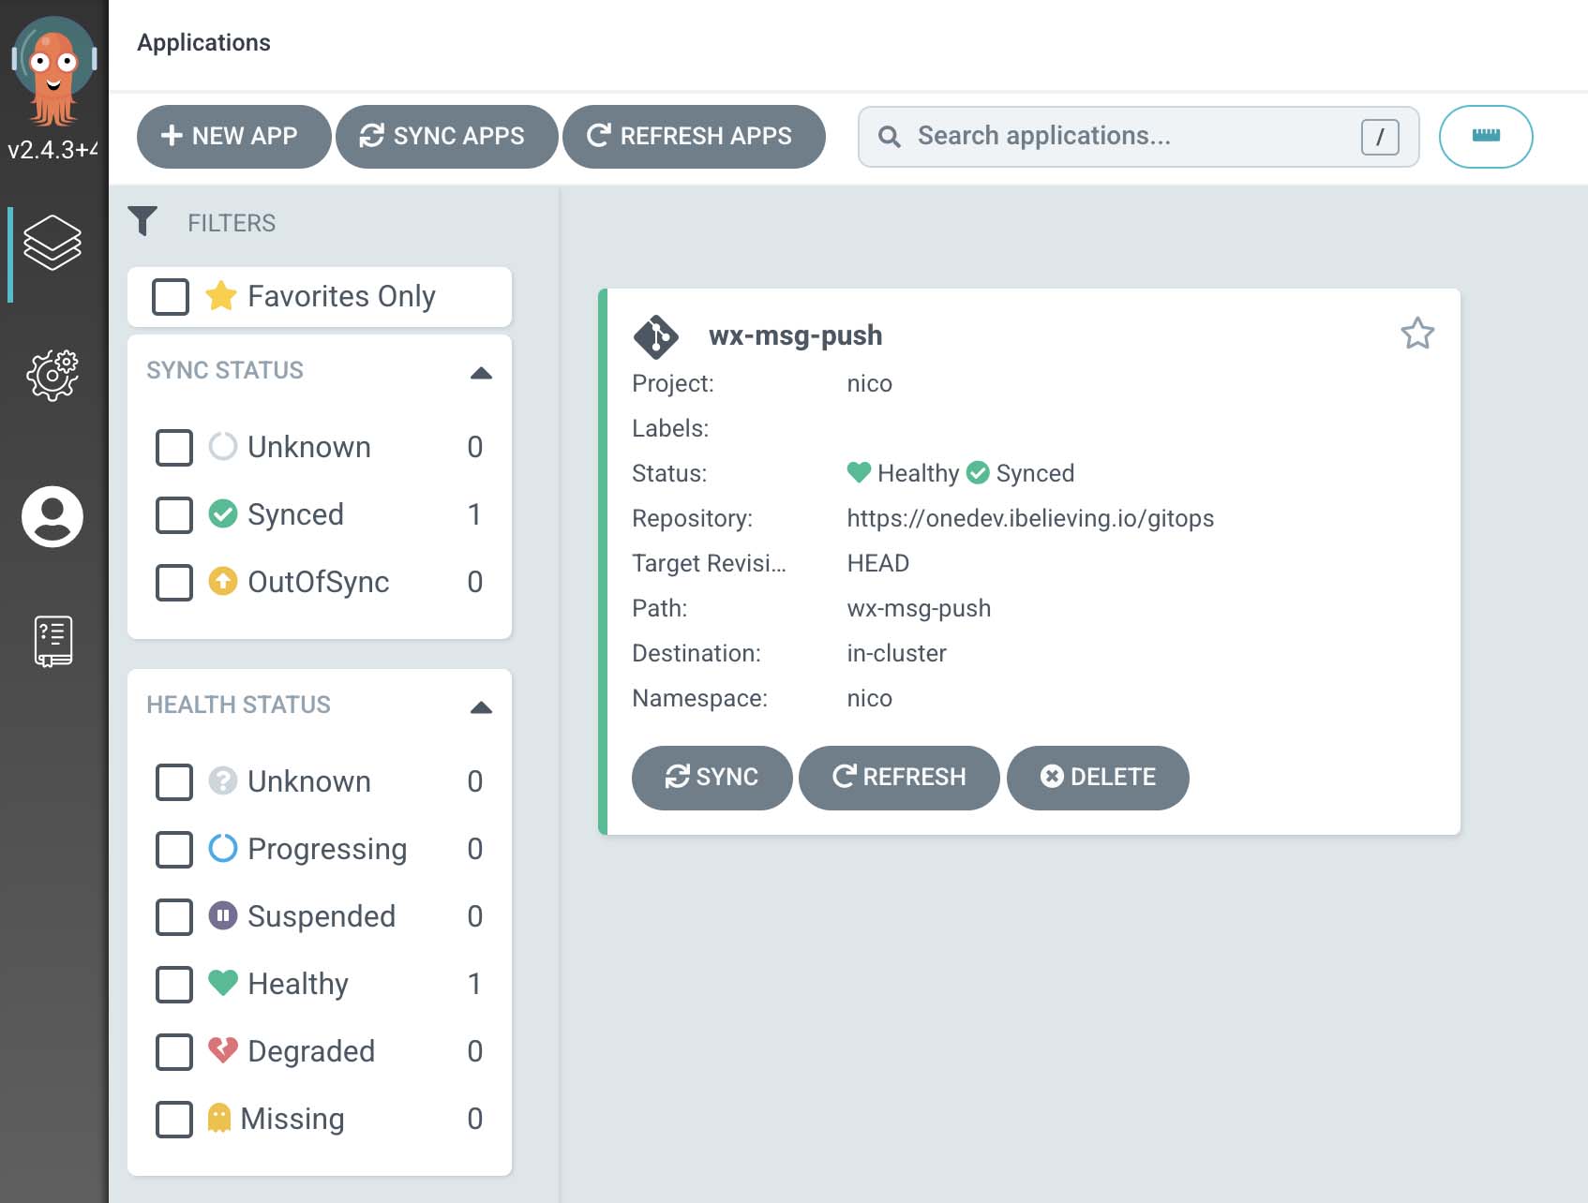The width and height of the screenshot is (1588, 1203).
Task: Open the wx-msg-push application title
Action: point(795,335)
